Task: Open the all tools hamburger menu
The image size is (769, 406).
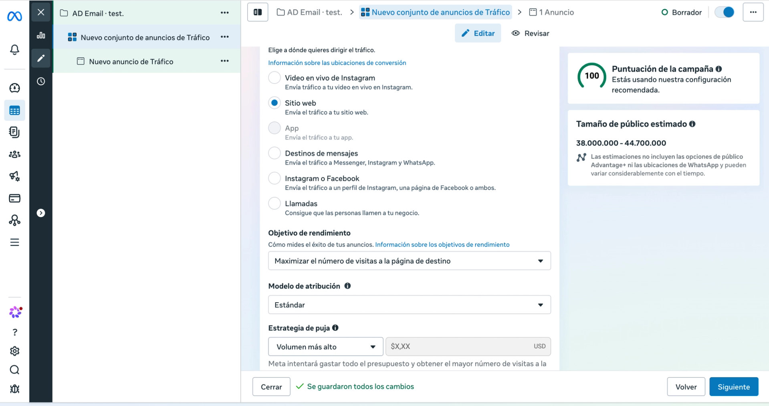Action: (x=14, y=242)
